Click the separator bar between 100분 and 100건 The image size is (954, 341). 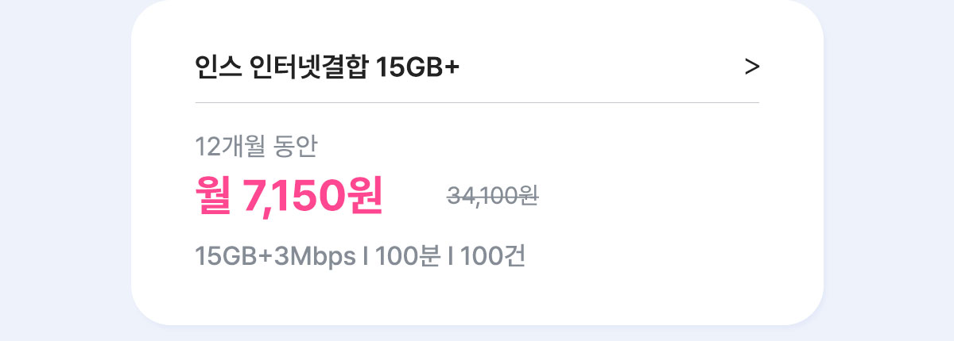click(450, 257)
